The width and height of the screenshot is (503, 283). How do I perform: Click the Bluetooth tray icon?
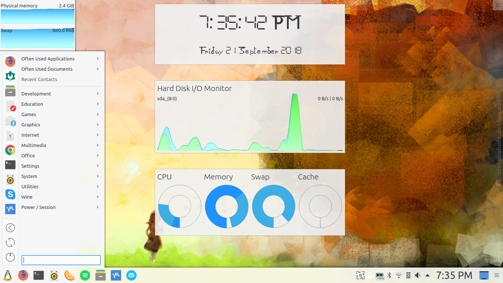pos(389,275)
